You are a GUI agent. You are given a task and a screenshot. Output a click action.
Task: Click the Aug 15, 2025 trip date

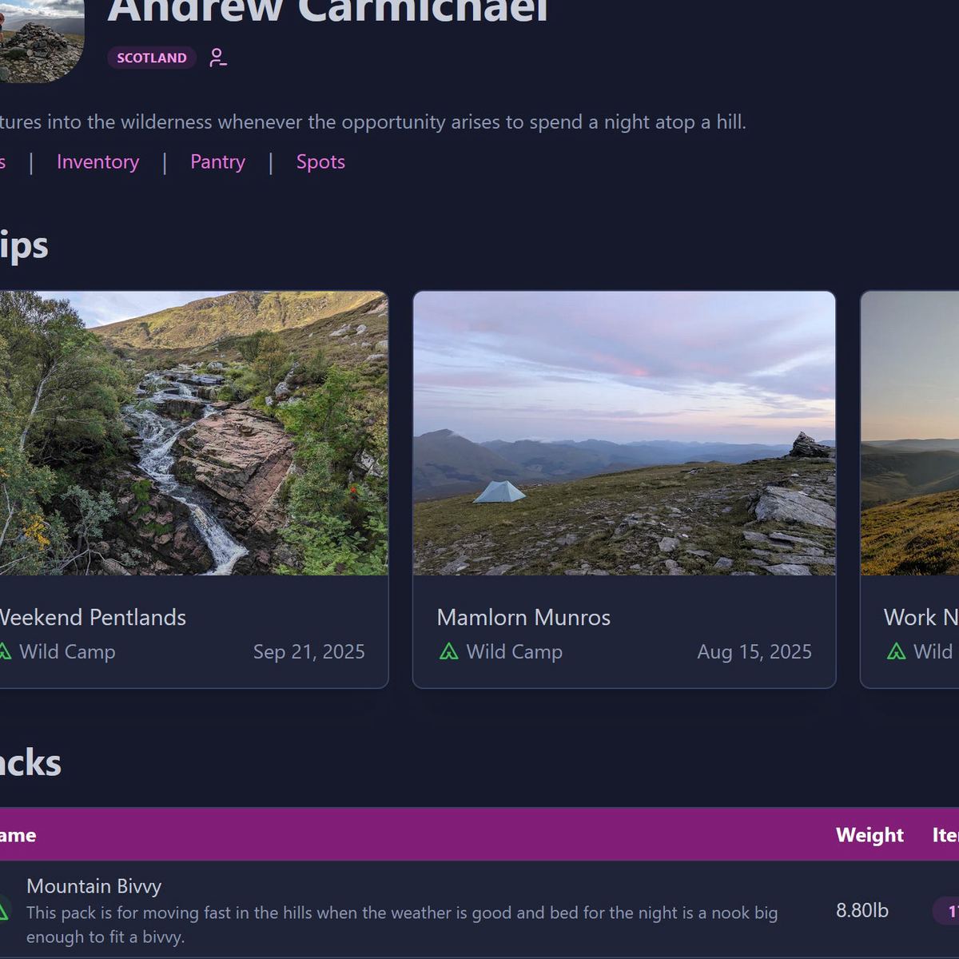tap(754, 652)
